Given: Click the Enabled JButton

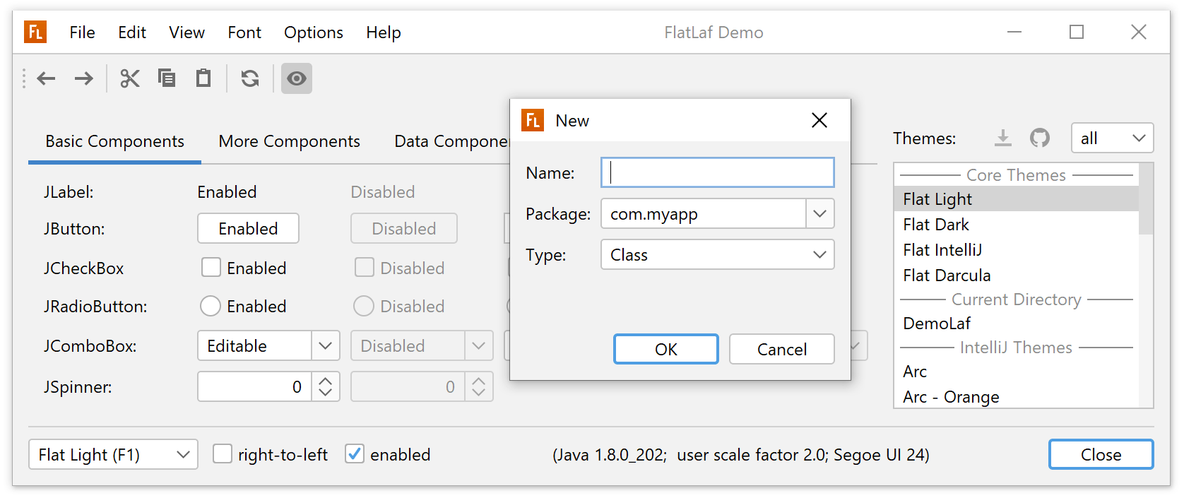Looking at the screenshot, I should (248, 228).
